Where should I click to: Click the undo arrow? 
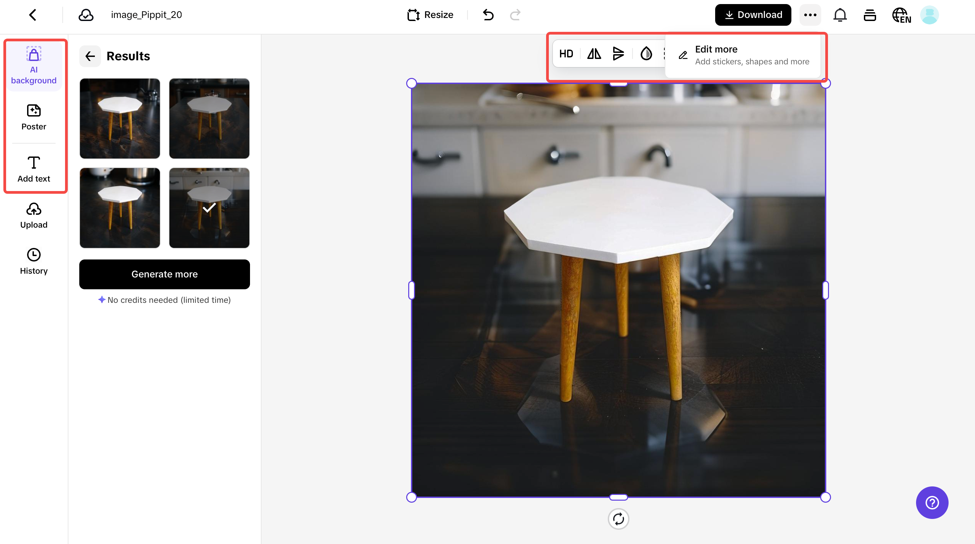coord(488,15)
